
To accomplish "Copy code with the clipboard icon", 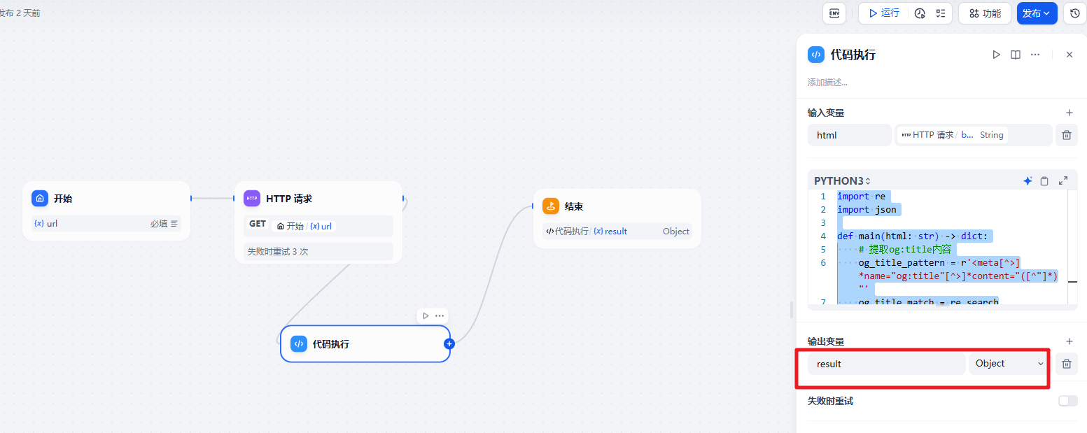I will click(1044, 181).
